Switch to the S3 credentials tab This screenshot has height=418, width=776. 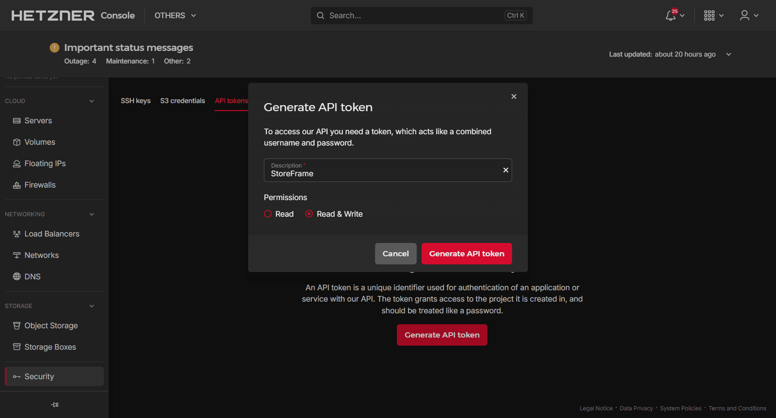183,101
